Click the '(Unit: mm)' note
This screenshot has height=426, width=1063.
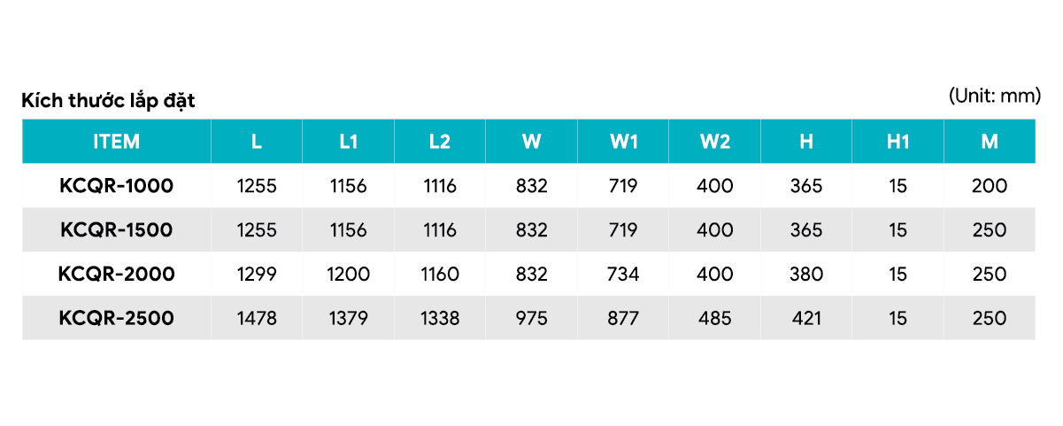[x=994, y=96]
